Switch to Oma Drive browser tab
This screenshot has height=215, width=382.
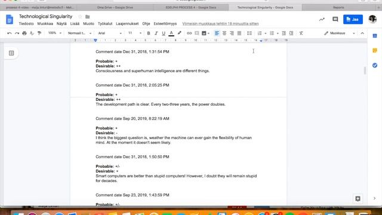click(115, 7)
